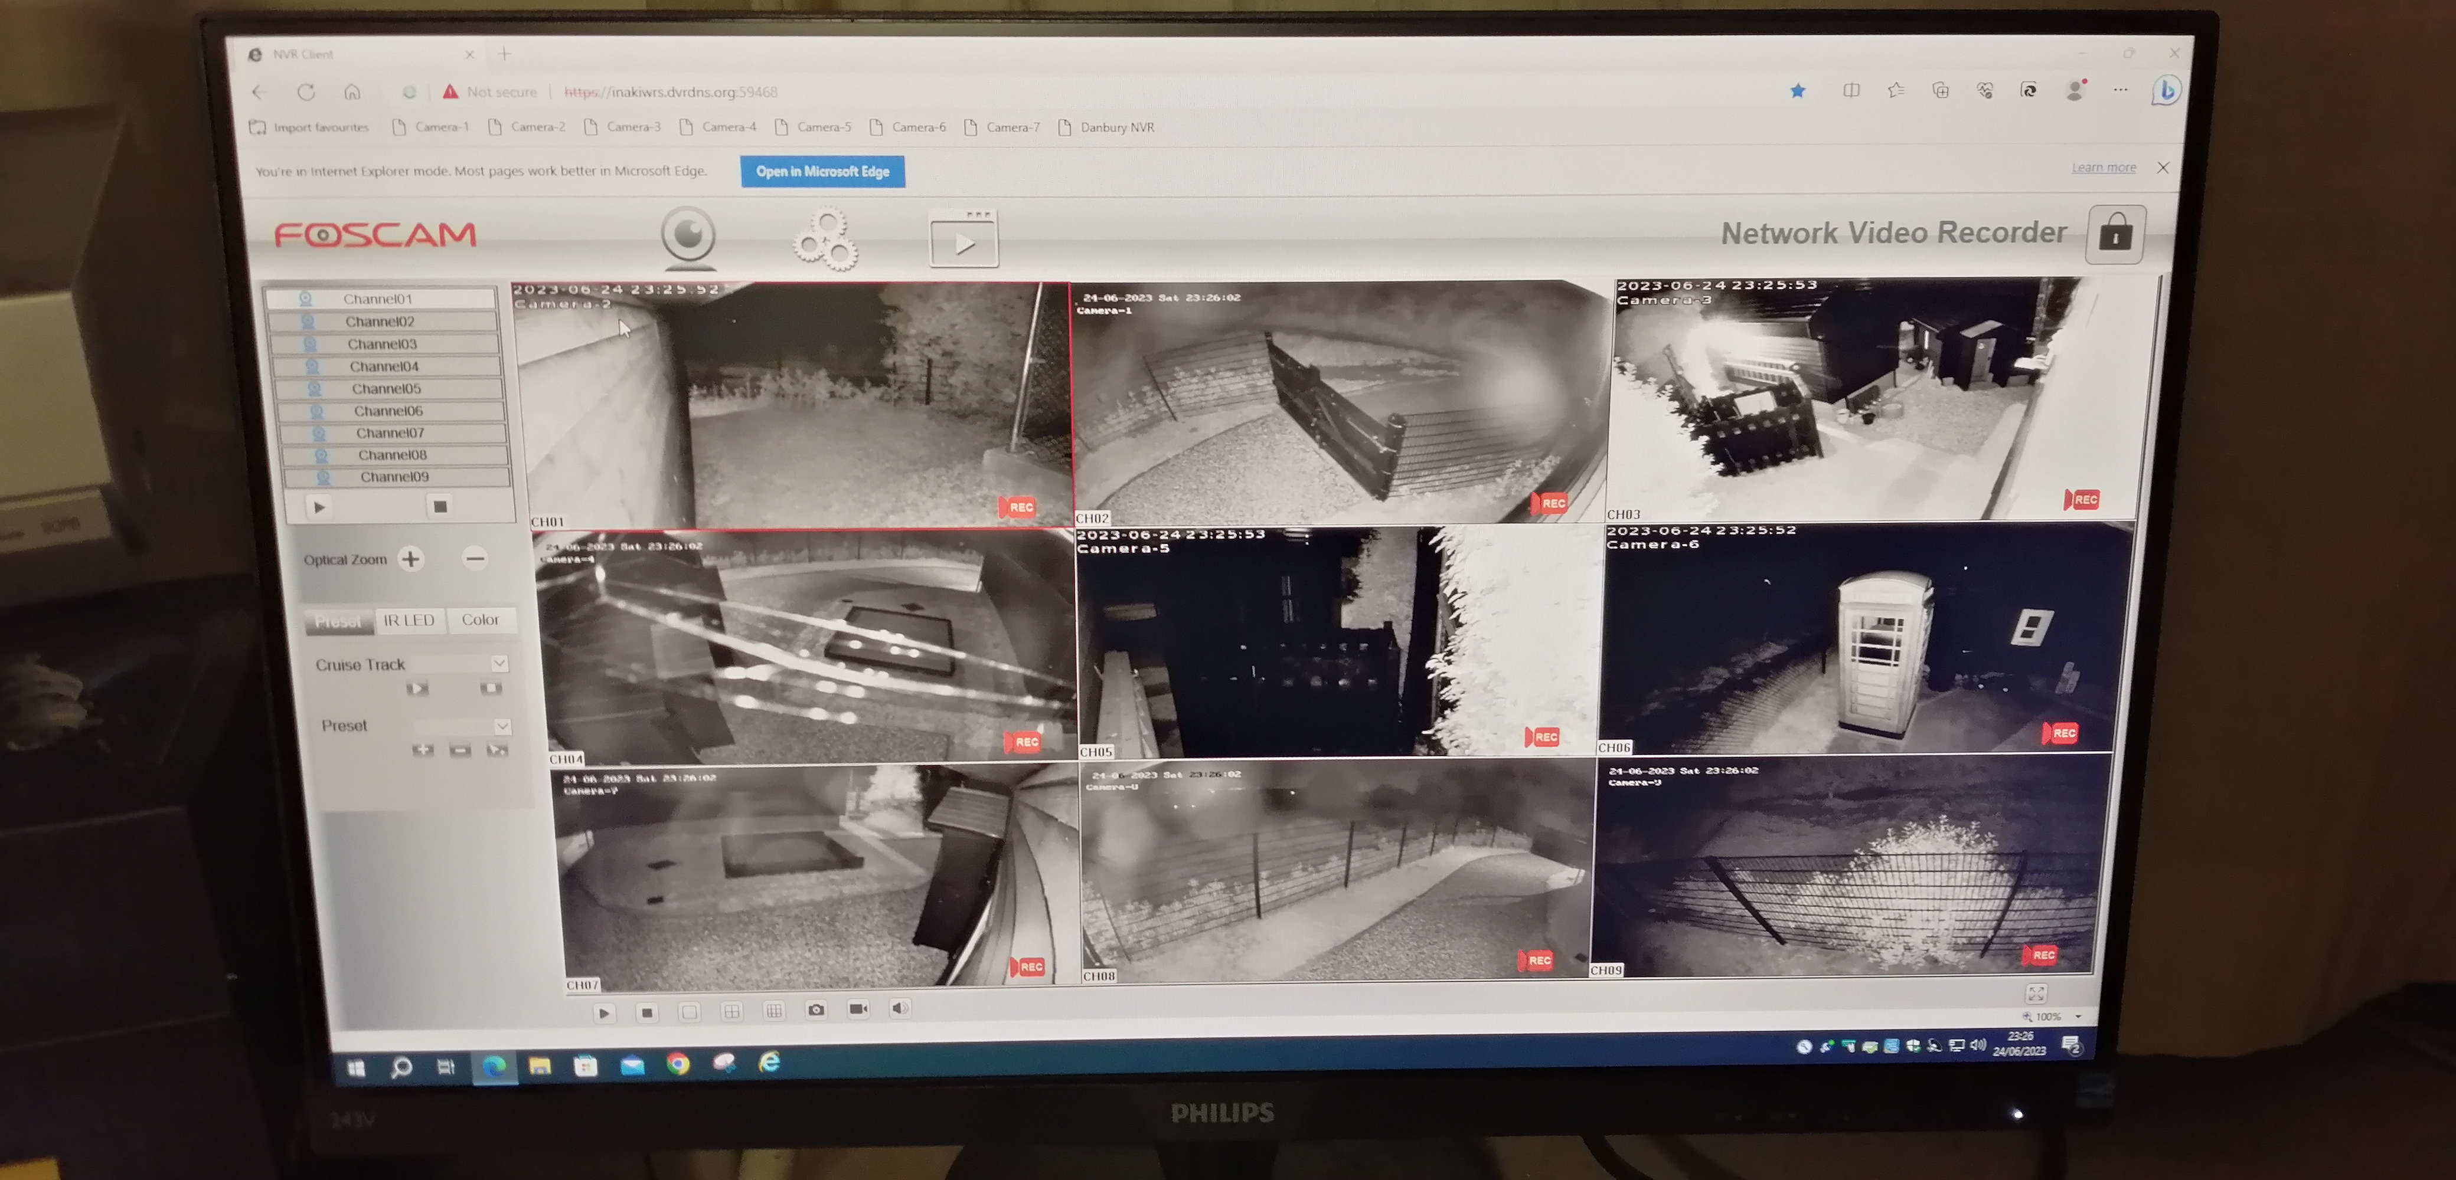Increase optical zoom with plus button
Image resolution: width=2456 pixels, height=1180 pixels.
[411, 559]
